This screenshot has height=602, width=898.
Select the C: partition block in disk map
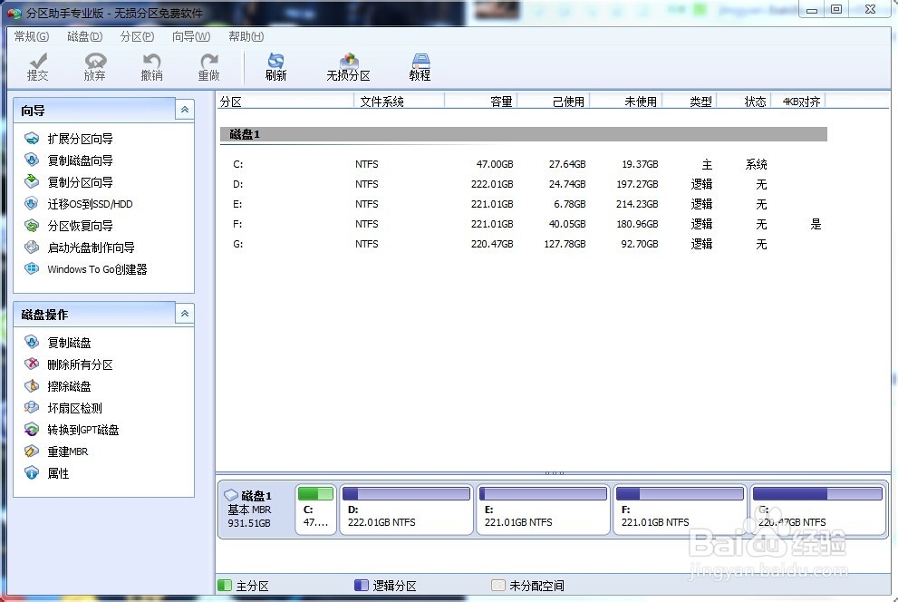point(315,510)
